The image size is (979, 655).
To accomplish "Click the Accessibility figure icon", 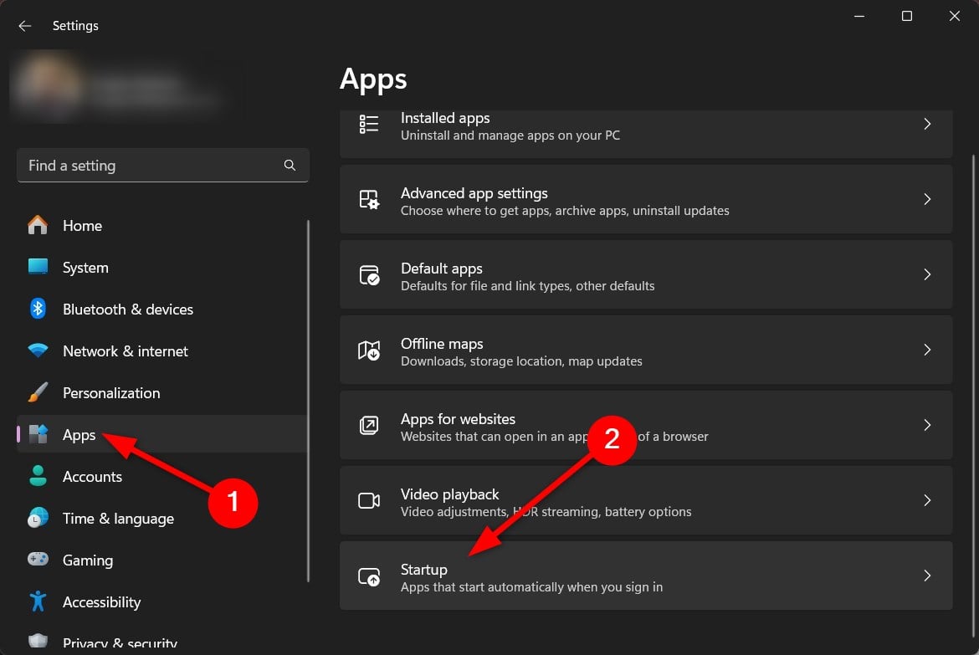I will (x=38, y=601).
